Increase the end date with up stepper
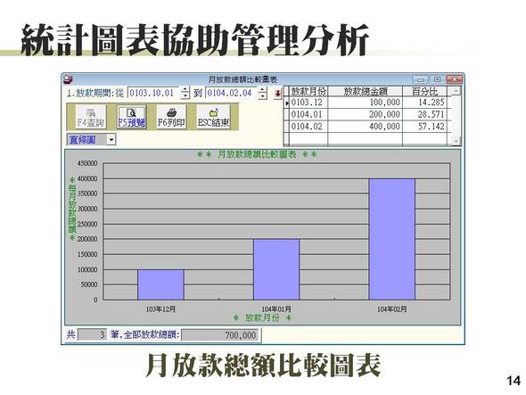The height and width of the screenshot is (395, 526). pos(263,89)
